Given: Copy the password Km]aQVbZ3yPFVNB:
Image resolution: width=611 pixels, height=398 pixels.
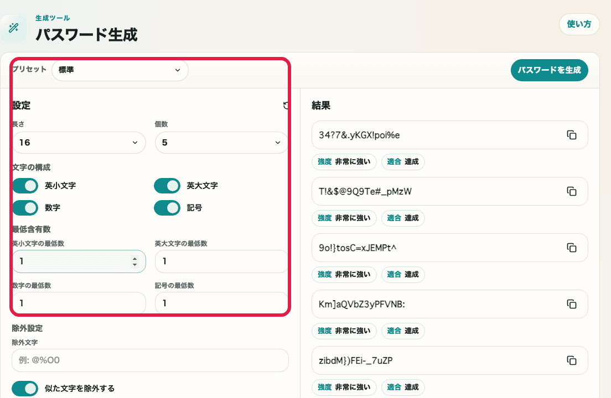Looking at the screenshot, I should point(572,304).
